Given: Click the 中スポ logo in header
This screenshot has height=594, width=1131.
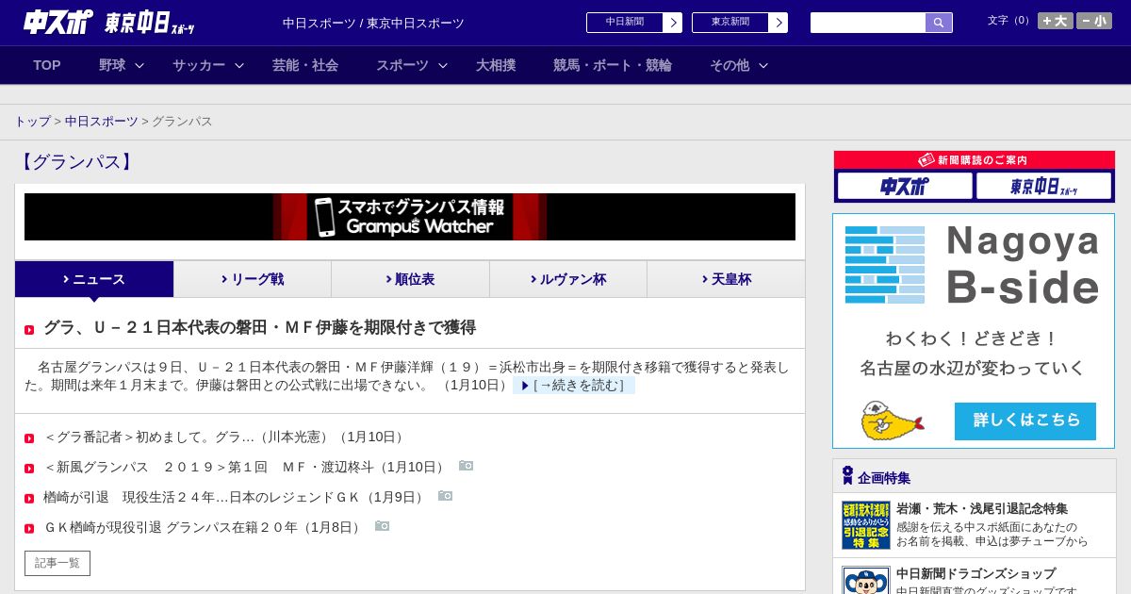Looking at the screenshot, I should coord(57,22).
